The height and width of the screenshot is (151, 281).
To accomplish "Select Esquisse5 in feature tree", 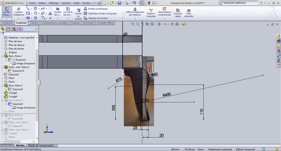I will 18,104.
